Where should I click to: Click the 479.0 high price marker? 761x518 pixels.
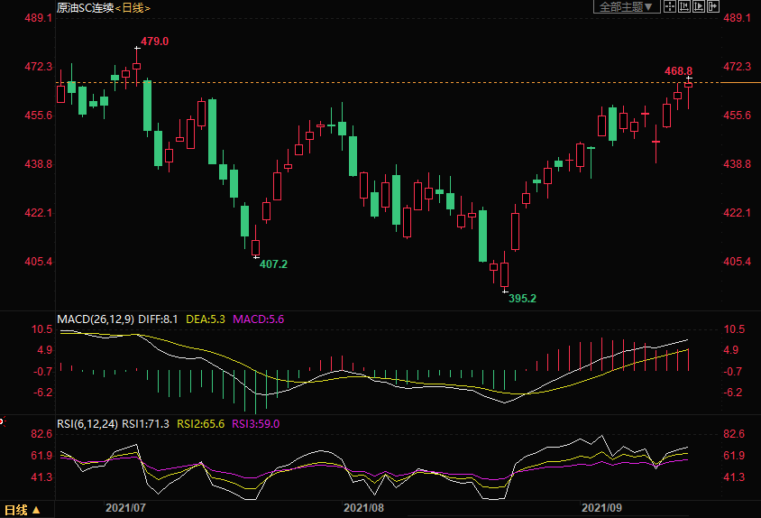point(154,42)
